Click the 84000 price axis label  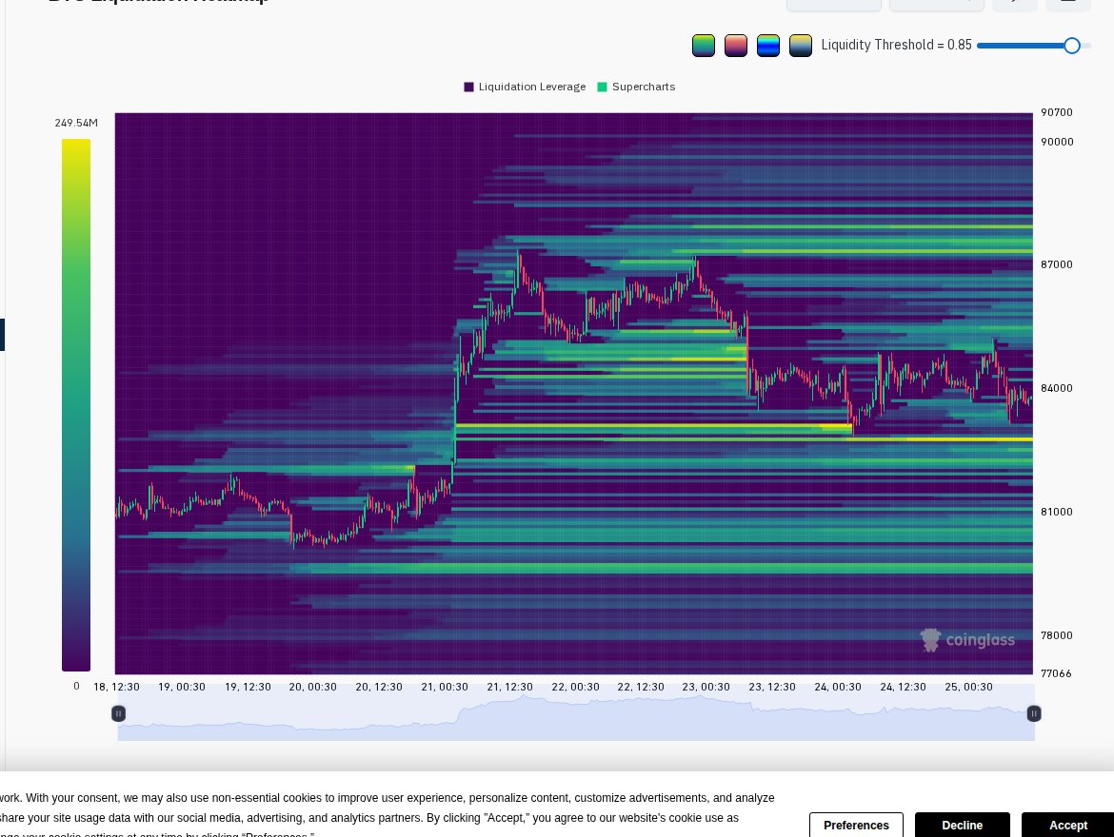pos(1057,388)
